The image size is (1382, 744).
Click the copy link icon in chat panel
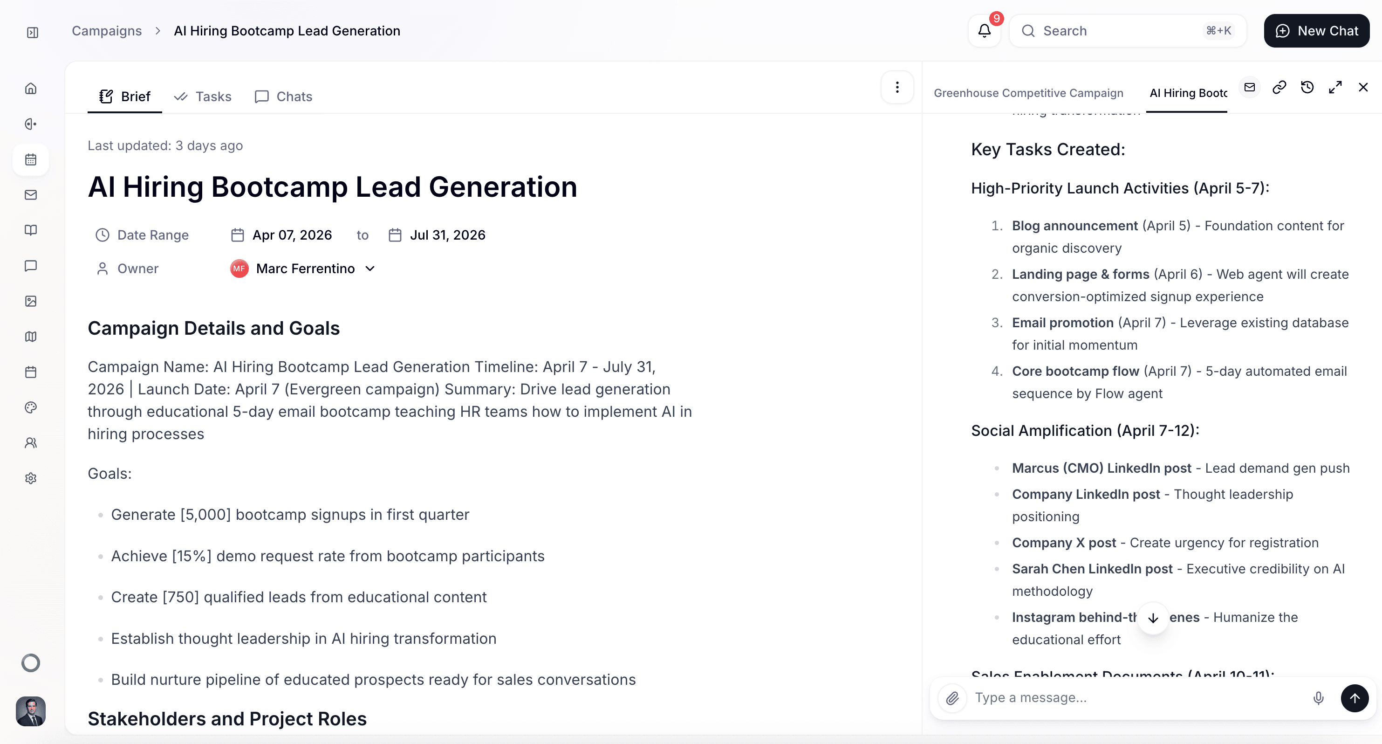point(1279,88)
